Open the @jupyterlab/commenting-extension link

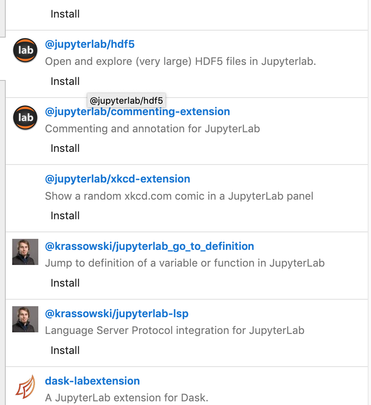pos(137,111)
